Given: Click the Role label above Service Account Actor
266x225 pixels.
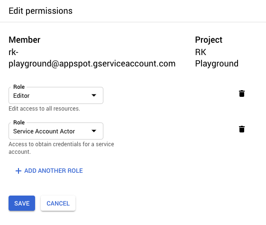Looking at the screenshot, I should (x=19, y=122).
